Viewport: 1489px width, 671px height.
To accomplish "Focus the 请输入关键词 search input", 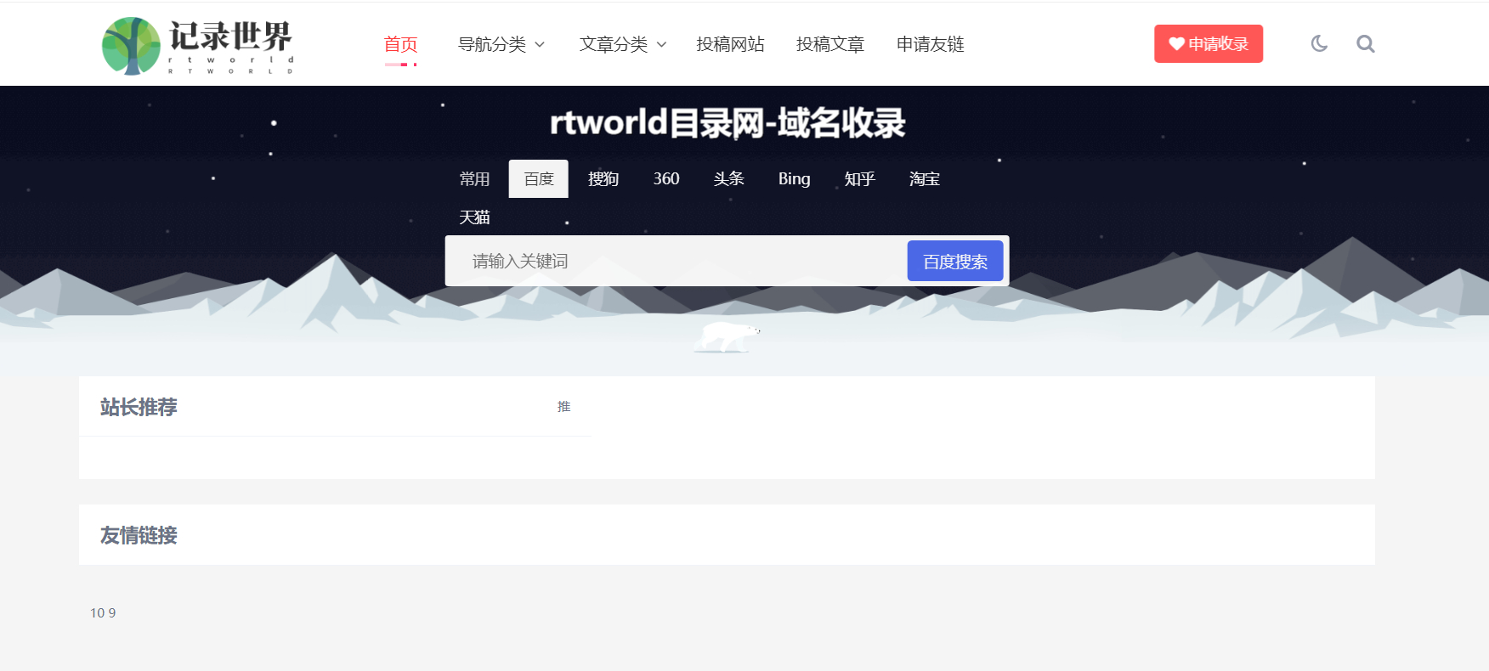I will (x=677, y=261).
